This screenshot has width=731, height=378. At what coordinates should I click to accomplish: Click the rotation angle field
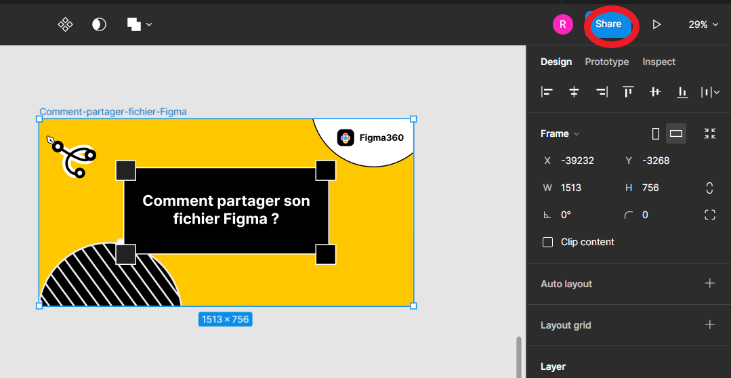tap(578, 215)
